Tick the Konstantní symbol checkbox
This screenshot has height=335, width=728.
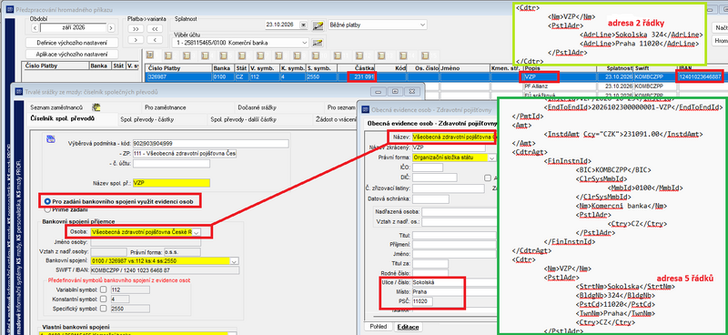[x=104, y=299]
